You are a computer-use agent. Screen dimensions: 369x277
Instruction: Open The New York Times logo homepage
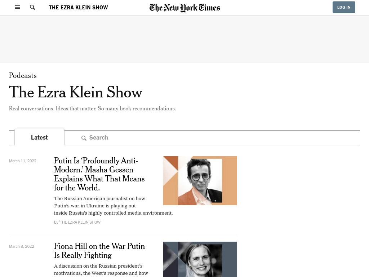click(184, 8)
